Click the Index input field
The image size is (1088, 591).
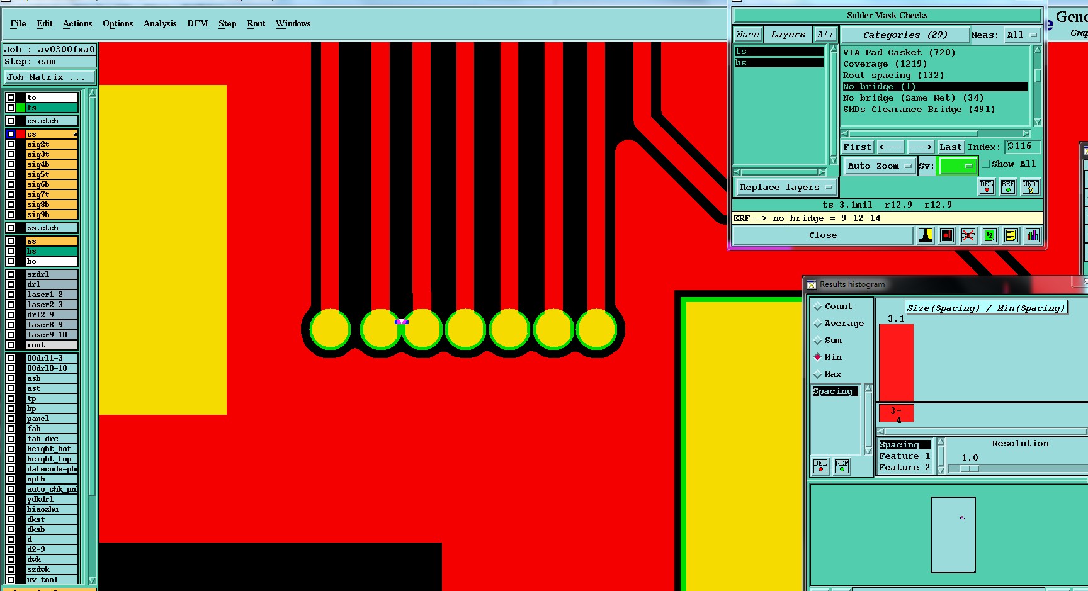(x=1023, y=147)
